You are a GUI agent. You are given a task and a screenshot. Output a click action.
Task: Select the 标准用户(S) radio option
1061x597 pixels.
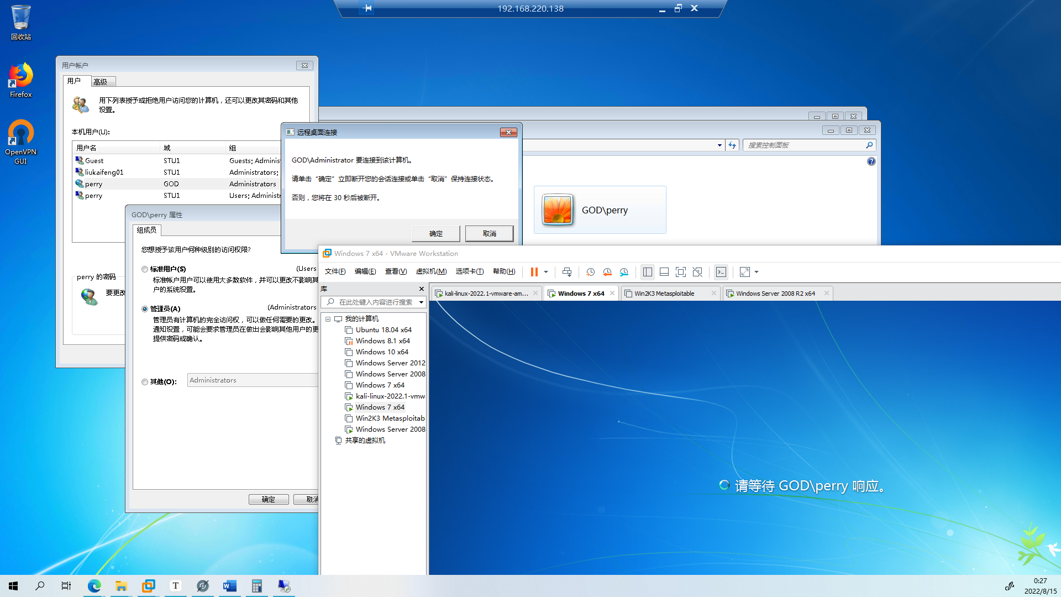click(145, 269)
